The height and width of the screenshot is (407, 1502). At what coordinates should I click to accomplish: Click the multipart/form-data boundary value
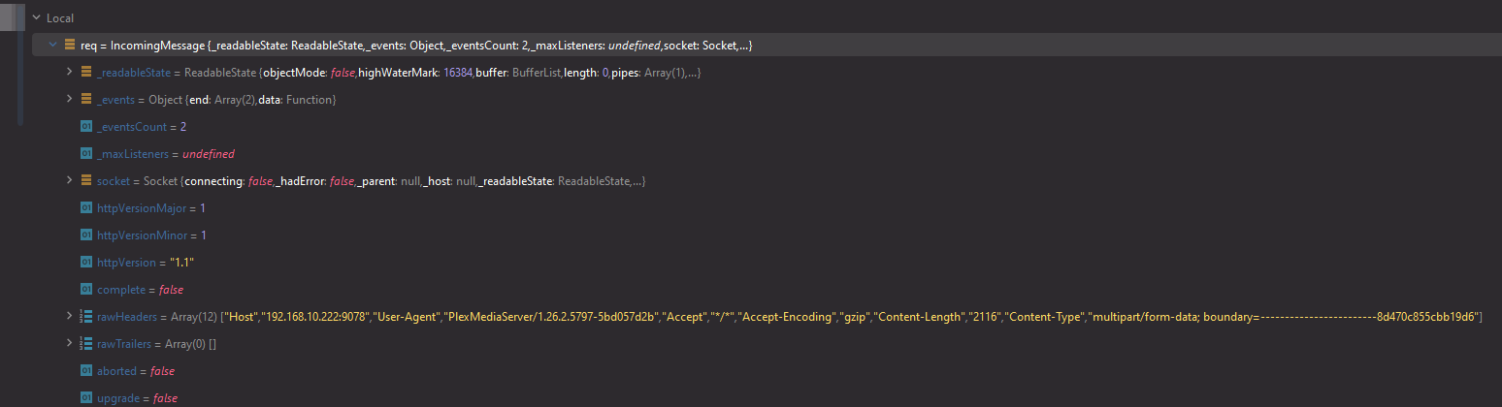[x=1282, y=317]
